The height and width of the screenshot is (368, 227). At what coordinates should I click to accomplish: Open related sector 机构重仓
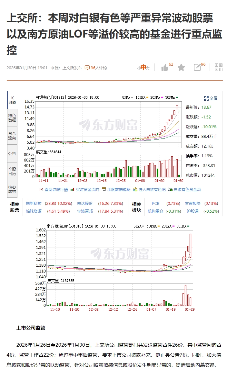pos(155,211)
